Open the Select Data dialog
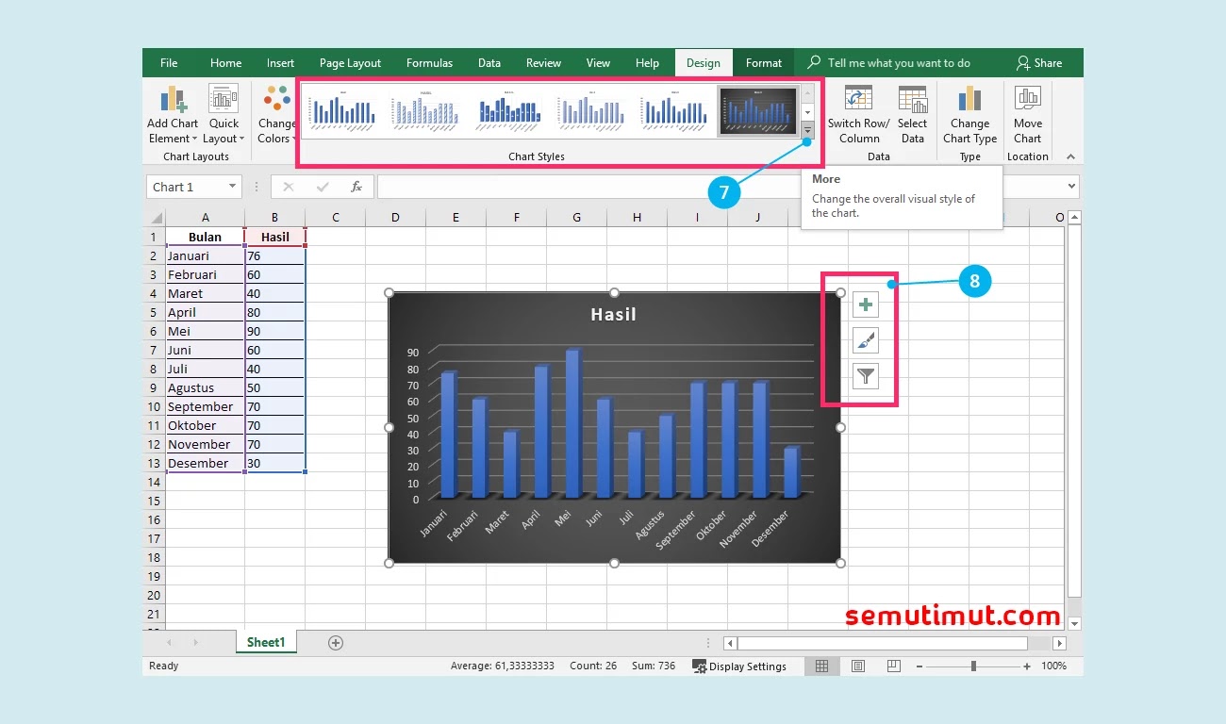Screen dimensions: 1226x724 (912, 115)
